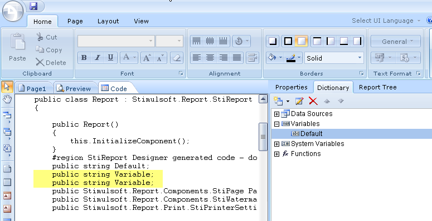
Task: Open the Font group dialog launcher
Action: click(181, 73)
